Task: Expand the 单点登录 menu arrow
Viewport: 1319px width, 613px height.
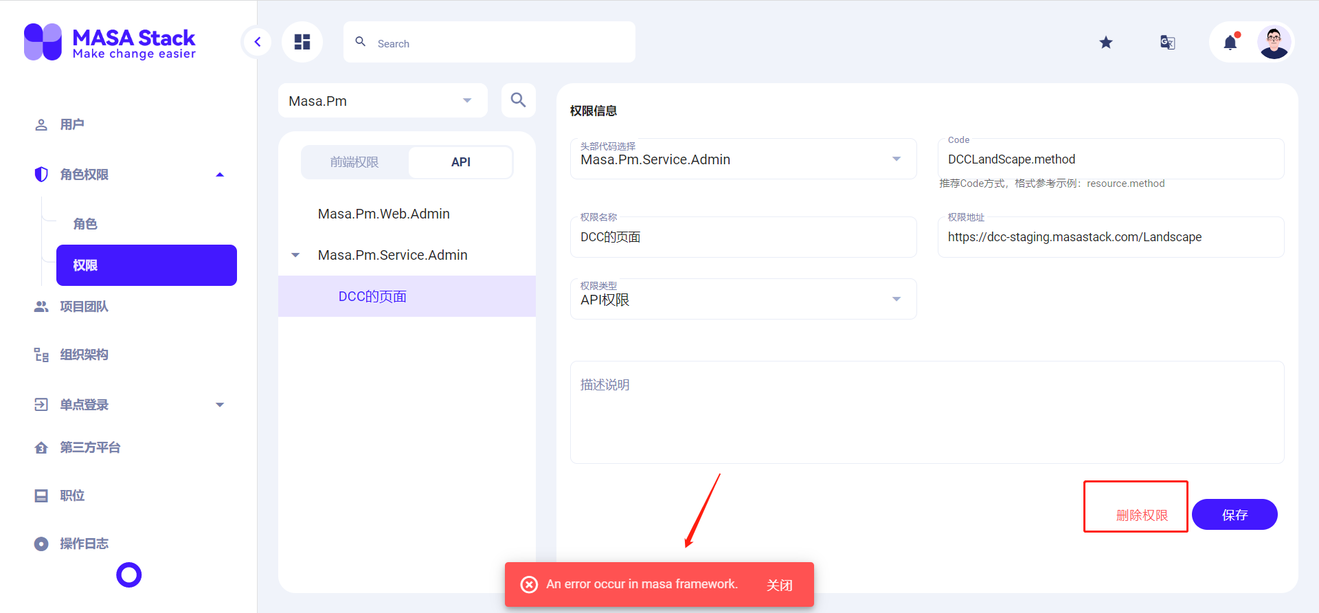Action: (220, 405)
